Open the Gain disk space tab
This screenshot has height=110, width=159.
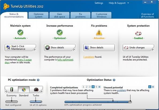60,15
